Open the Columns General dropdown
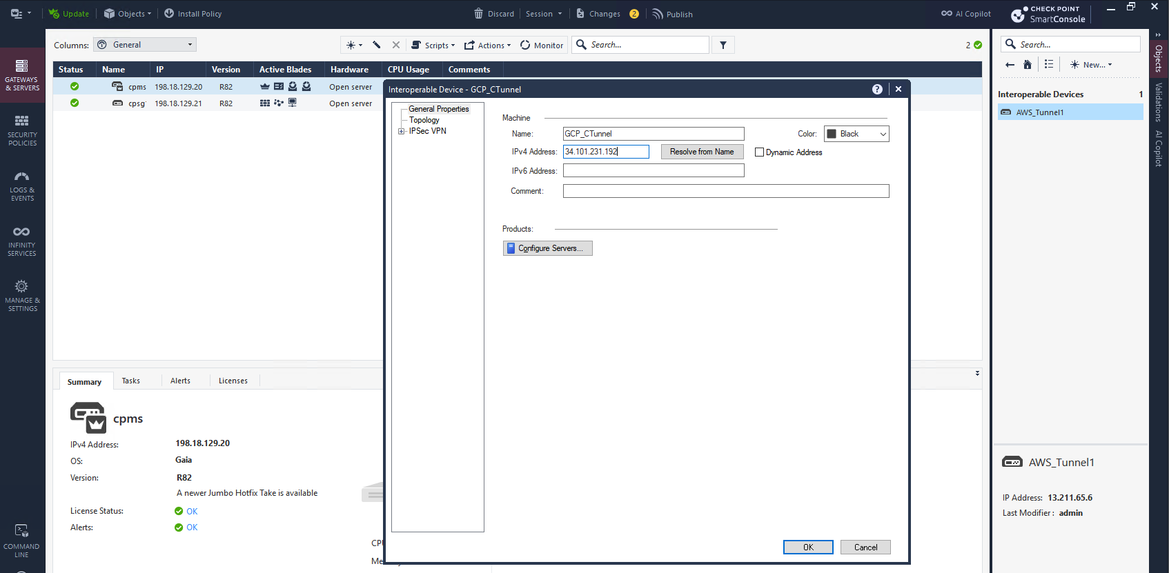 pyautogui.click(x=145, y=45)
